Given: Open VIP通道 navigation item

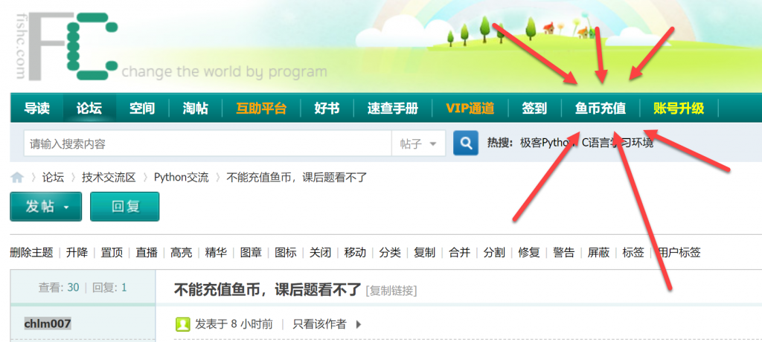Looking at the screenshot, I should (470, 108).
